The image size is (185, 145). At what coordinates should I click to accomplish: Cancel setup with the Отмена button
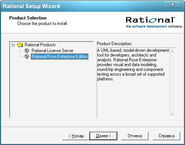pos(135,136)
